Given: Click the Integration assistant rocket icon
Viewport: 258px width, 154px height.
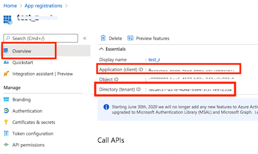Looking at the screenshot, I should (6, 73).
